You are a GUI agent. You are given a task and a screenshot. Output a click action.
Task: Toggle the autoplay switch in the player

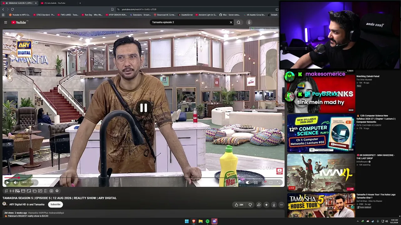tap(248, 182)
